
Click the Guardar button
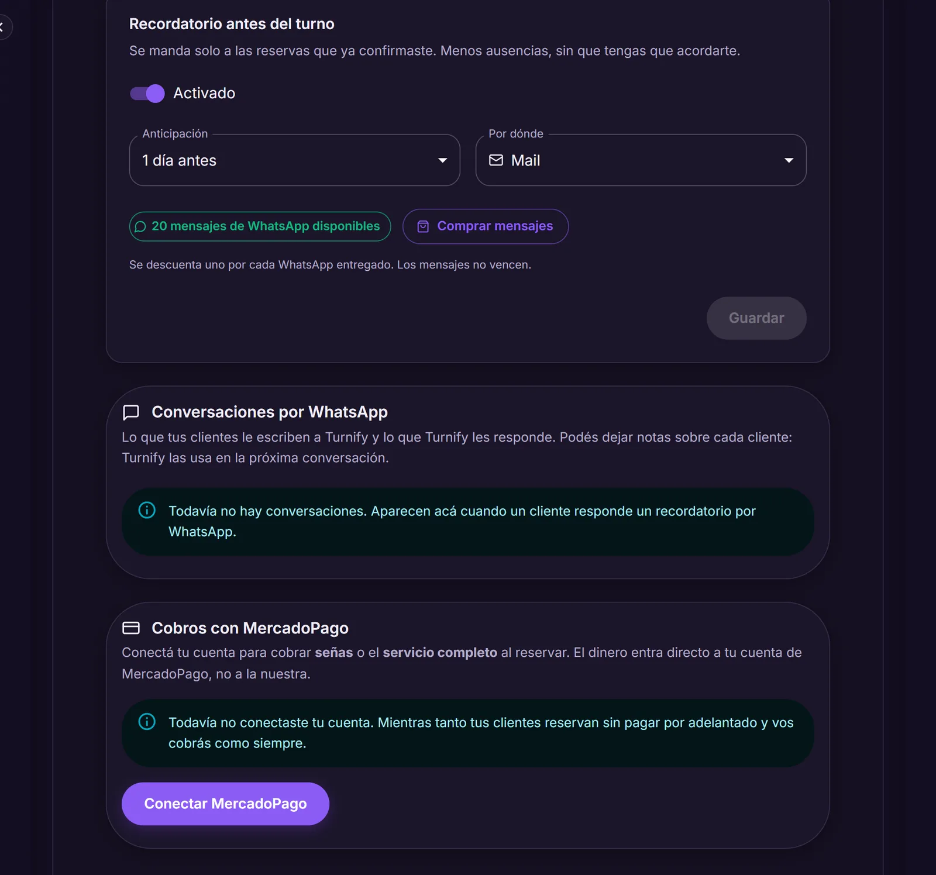pos(756,318)
